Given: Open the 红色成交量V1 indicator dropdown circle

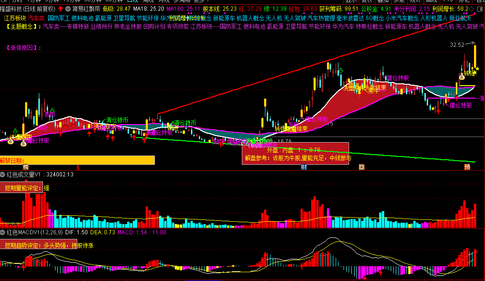Looking at the screenshot, I should pos(2,175).
